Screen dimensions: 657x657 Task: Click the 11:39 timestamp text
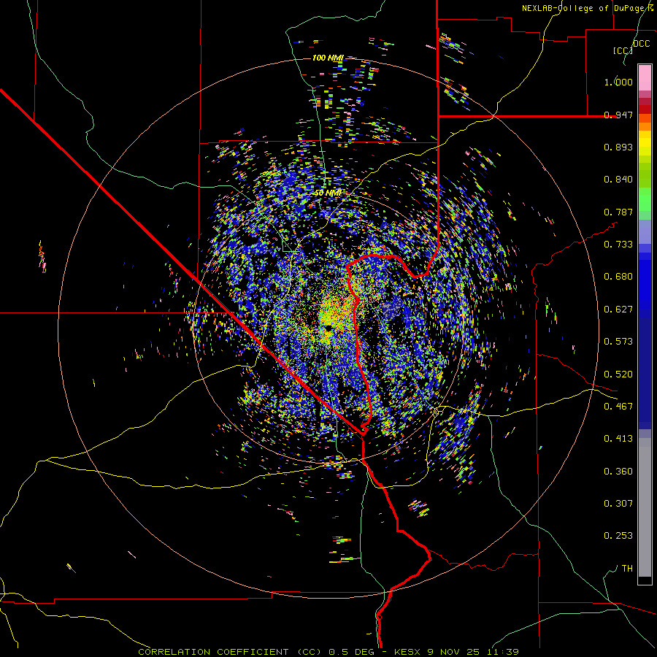click(x=503, y=652)
